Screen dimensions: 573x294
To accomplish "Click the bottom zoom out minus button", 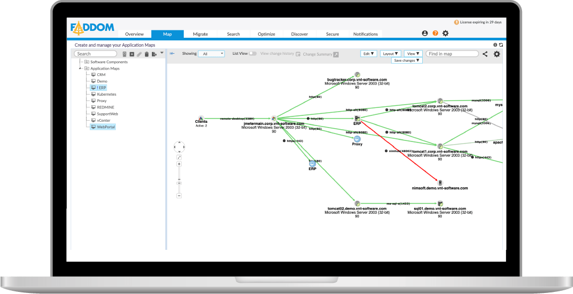I will [179, 196].
